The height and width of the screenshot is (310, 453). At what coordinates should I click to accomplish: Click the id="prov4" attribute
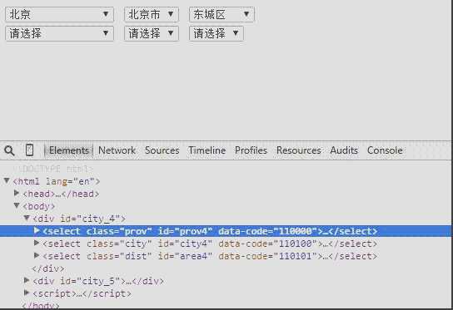185,231
